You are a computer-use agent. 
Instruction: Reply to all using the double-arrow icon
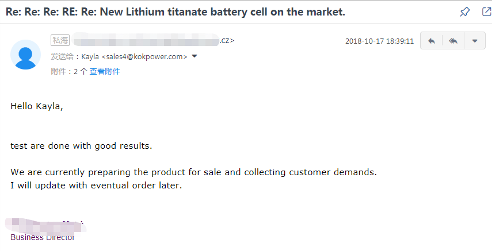coord(453,41)
